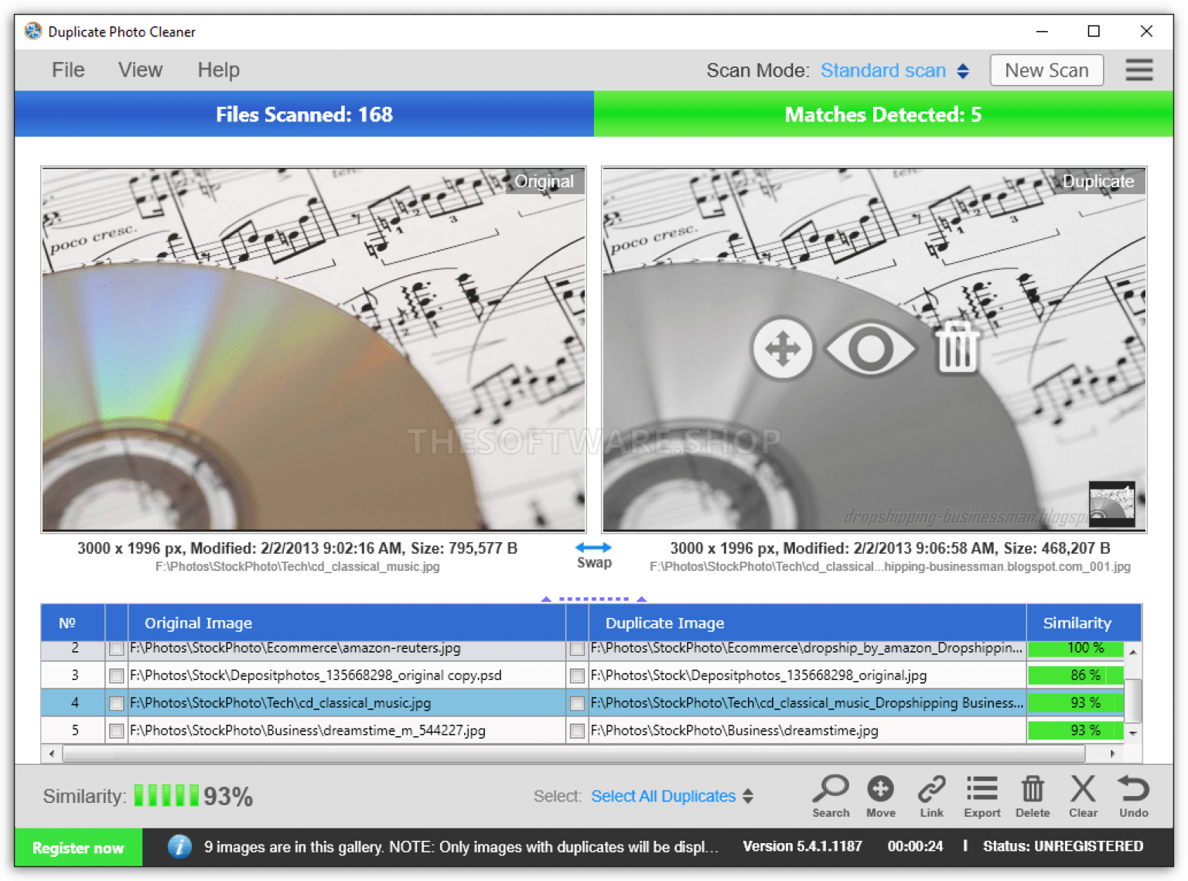Click the № column header

pos(73,623)
